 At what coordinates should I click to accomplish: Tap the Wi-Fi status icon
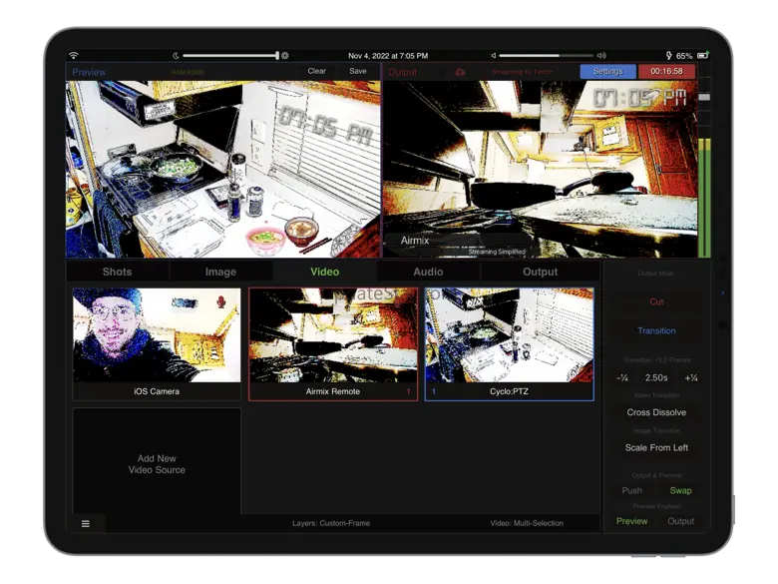(x=74, y=56)
